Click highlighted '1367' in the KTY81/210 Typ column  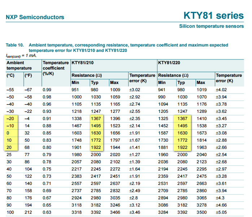[x=96, y=119]
